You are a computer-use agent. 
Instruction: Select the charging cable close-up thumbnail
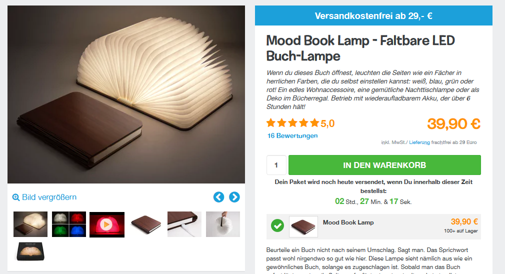coord(184,224)
